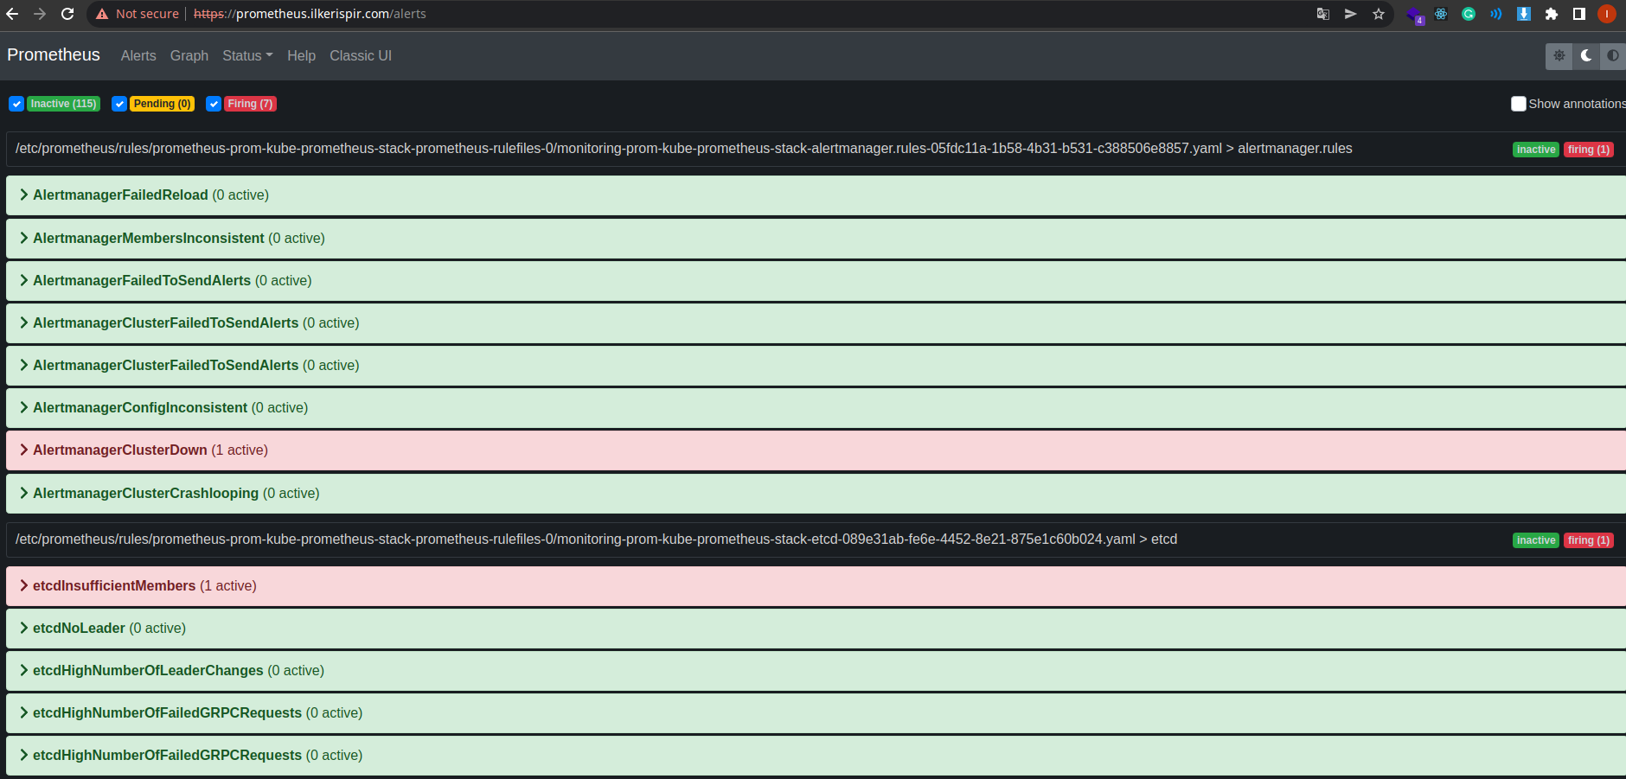
Task: Click the share/send page icon
Action: coord(1351,14)
